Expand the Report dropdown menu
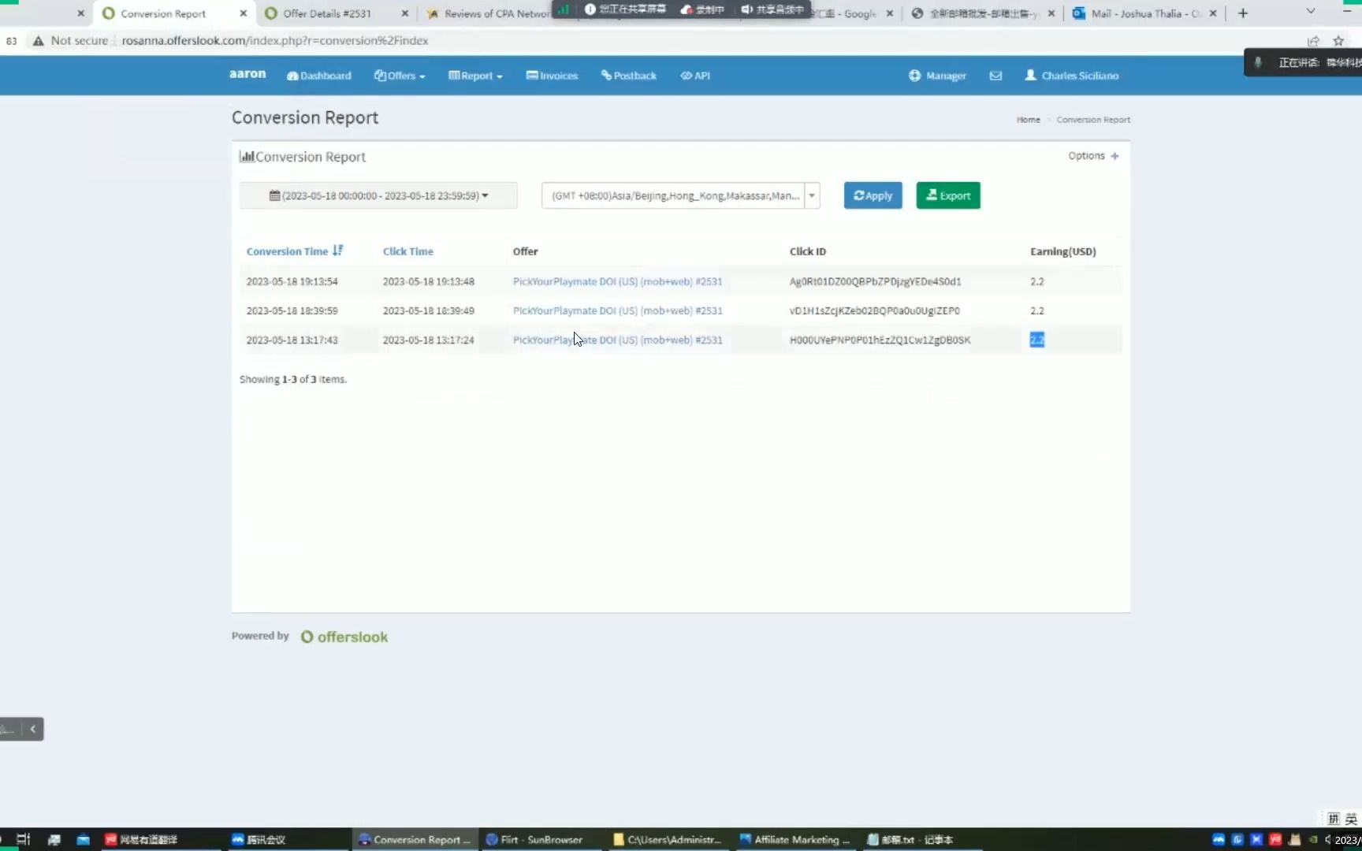The image size is (1362, 851). [475, 76]
